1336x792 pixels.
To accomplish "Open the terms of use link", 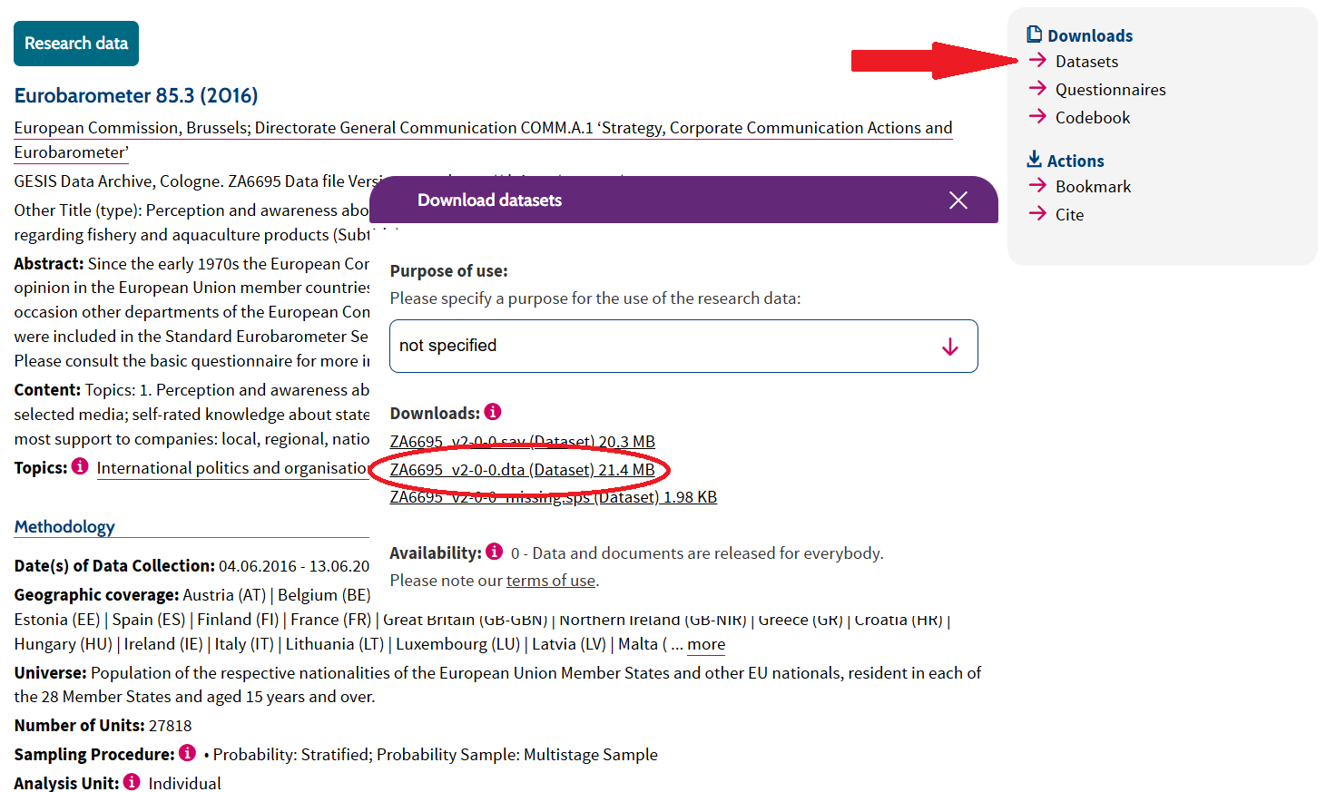I will pos(551,581).
